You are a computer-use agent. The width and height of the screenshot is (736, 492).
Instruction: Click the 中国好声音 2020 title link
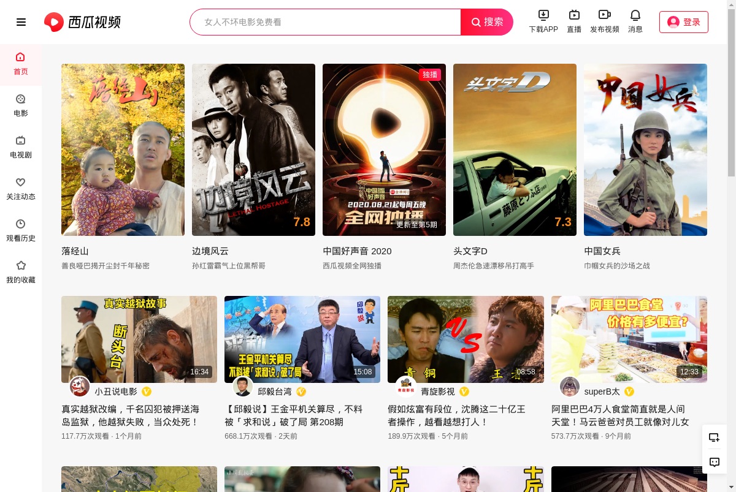357,251
